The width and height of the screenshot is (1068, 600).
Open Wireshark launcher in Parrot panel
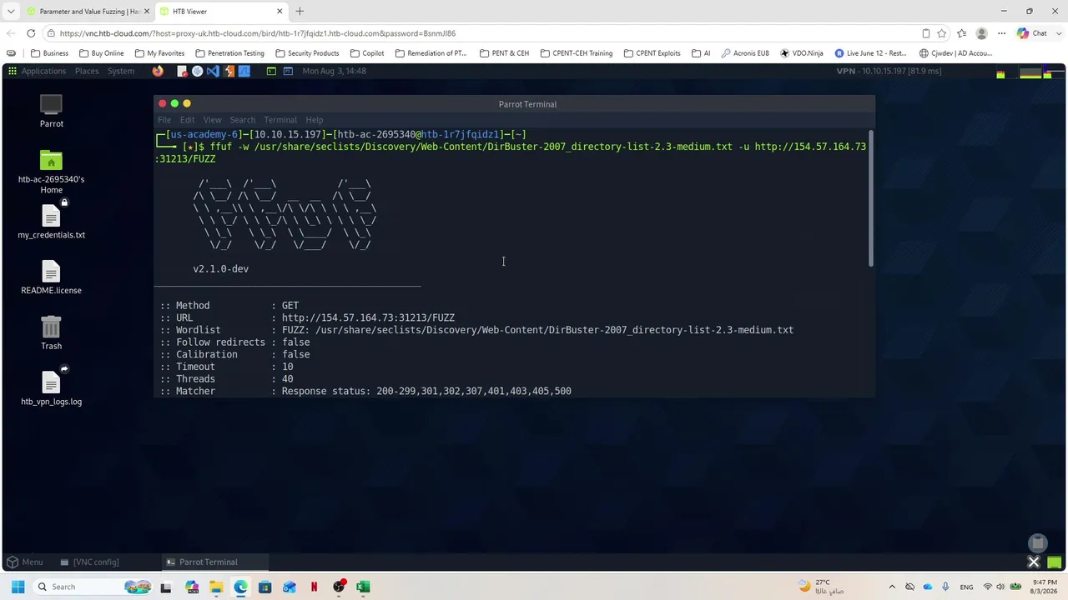click(x=244, y=71)
